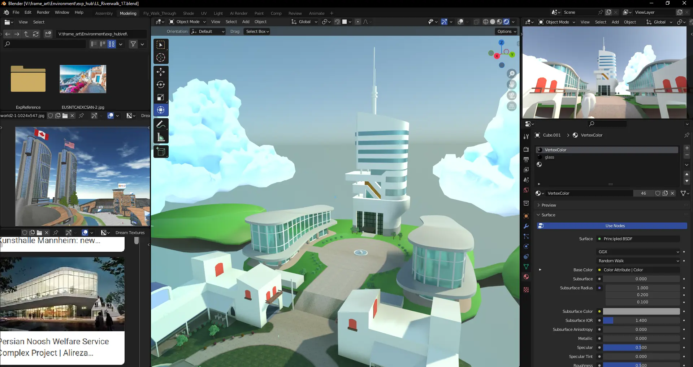Image resolution: width=693 pixels, height=367 pixels.
Task: Select the Scale tool
Action: point(161,97)
